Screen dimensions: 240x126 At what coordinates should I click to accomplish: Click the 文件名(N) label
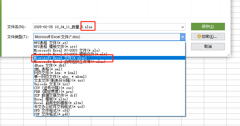pos(16,27)
